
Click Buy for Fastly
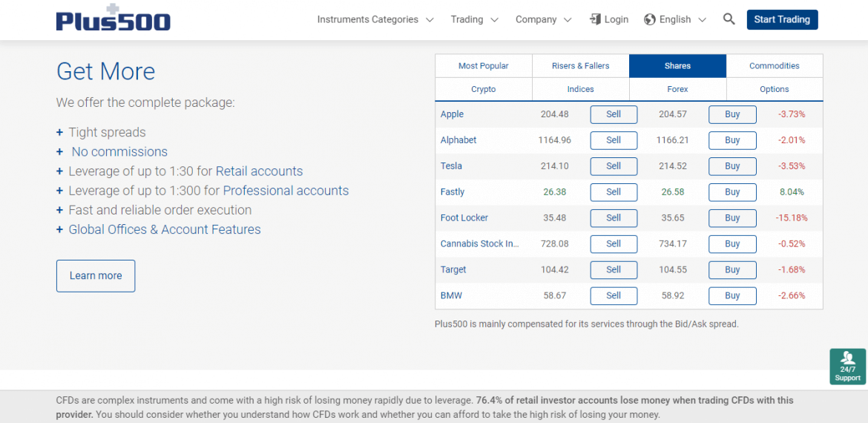[x=732, y=192]
